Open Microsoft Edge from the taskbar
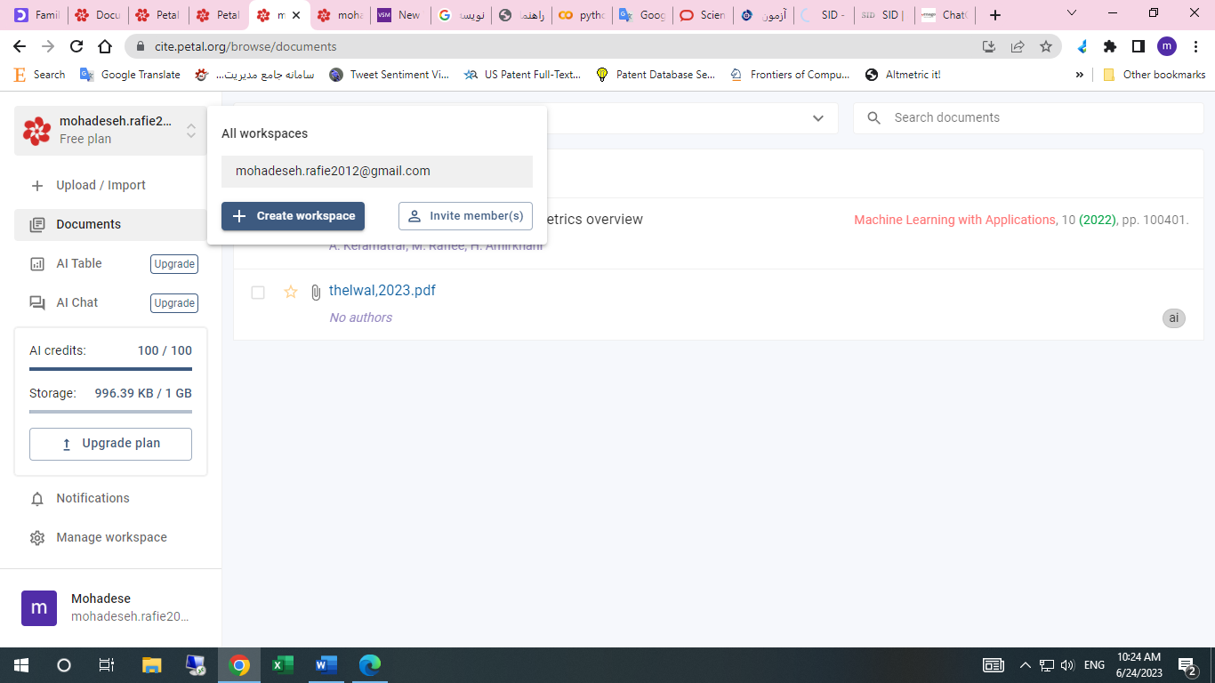Image resolution: width=1215 pixels, height=683 pixels. 370,664
